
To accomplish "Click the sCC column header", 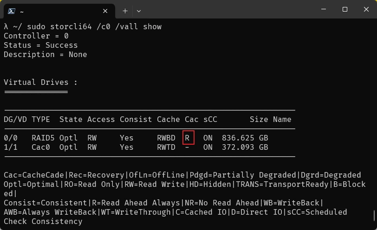I will pyautogui.click(x=210, y=119).
